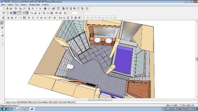
Task: Switch to the Вид сверху tab
Action: coord(33,102)
